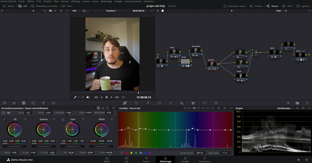The image size is (312, 163).
Task: Switch to the Exportation page tab
Action: click(205, 159)
